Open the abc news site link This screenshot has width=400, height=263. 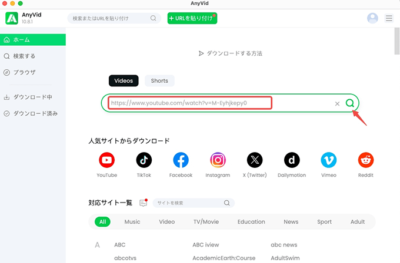point(284,245)
